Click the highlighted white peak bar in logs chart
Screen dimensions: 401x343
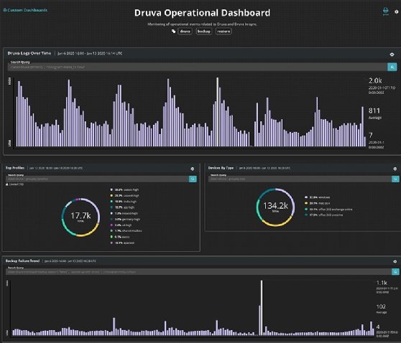coord(217,112)
